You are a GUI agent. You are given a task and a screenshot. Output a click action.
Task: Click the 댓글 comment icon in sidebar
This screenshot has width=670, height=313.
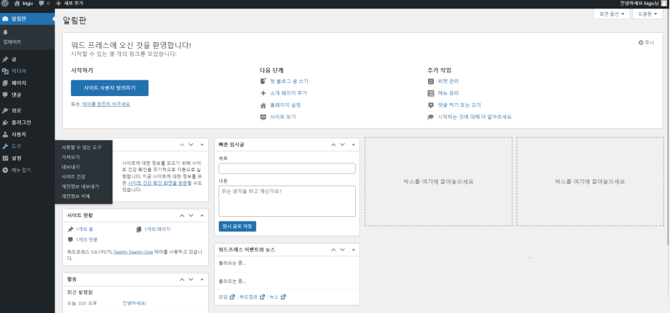pyautogui.click(x=5, y=95)
